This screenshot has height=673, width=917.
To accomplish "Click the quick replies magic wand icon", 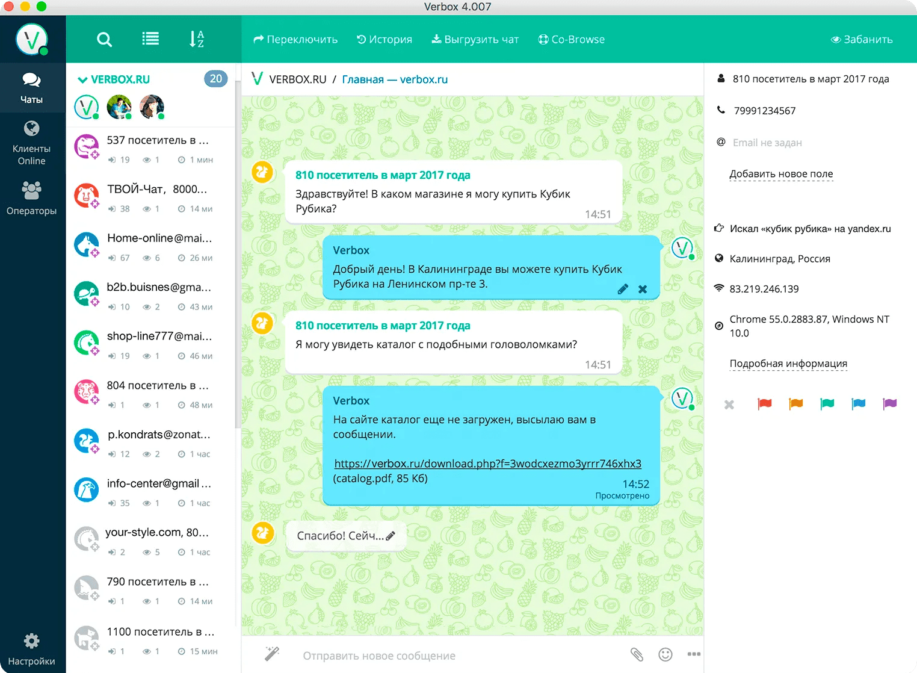I will (272, 654).
